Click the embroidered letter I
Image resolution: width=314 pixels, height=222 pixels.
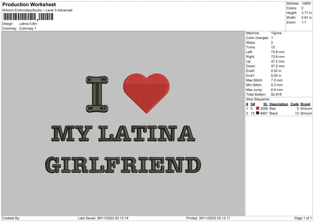click(x=96, y=94)
